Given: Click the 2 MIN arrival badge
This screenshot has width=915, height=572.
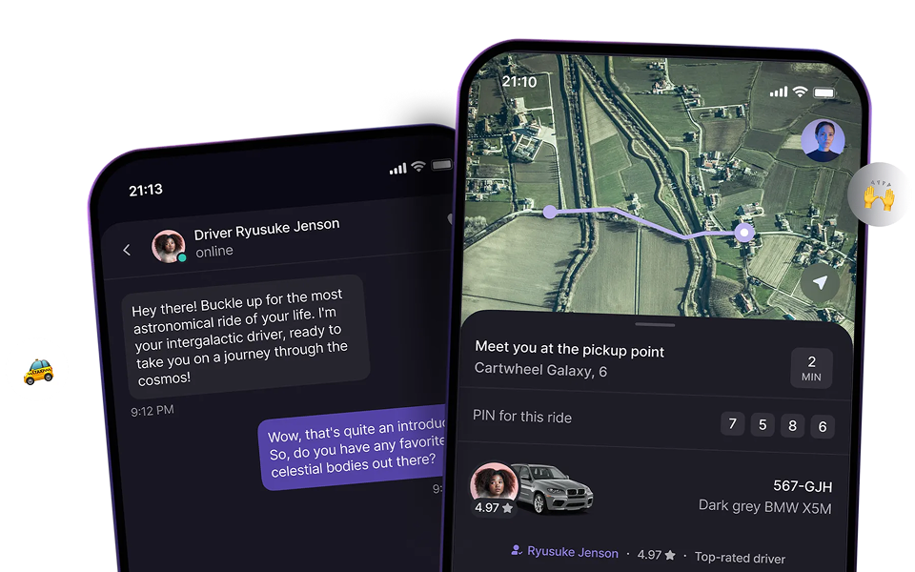Looking at the screenshot, I should pyautogui.click(x=811, y=368).
